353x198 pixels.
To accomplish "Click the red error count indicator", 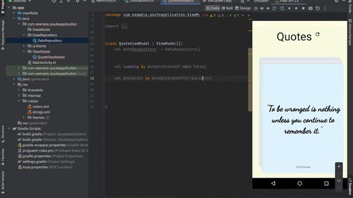I will (x=205, y=15).
